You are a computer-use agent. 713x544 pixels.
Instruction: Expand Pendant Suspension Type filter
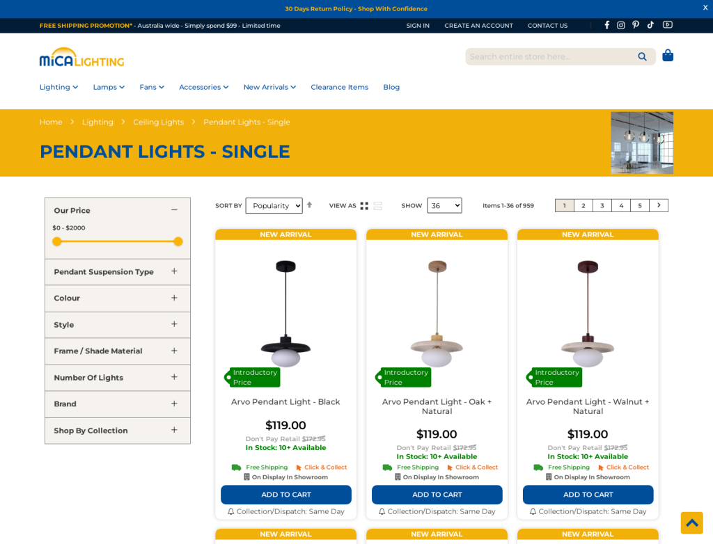click(x=174, y=271)
